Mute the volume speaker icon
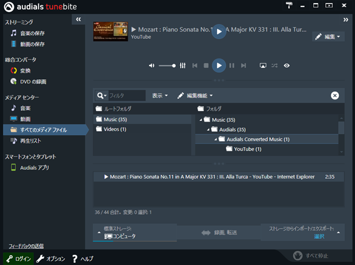Image resolution: width=355 pixels, height=265 pixels. (x=152, y=66)
